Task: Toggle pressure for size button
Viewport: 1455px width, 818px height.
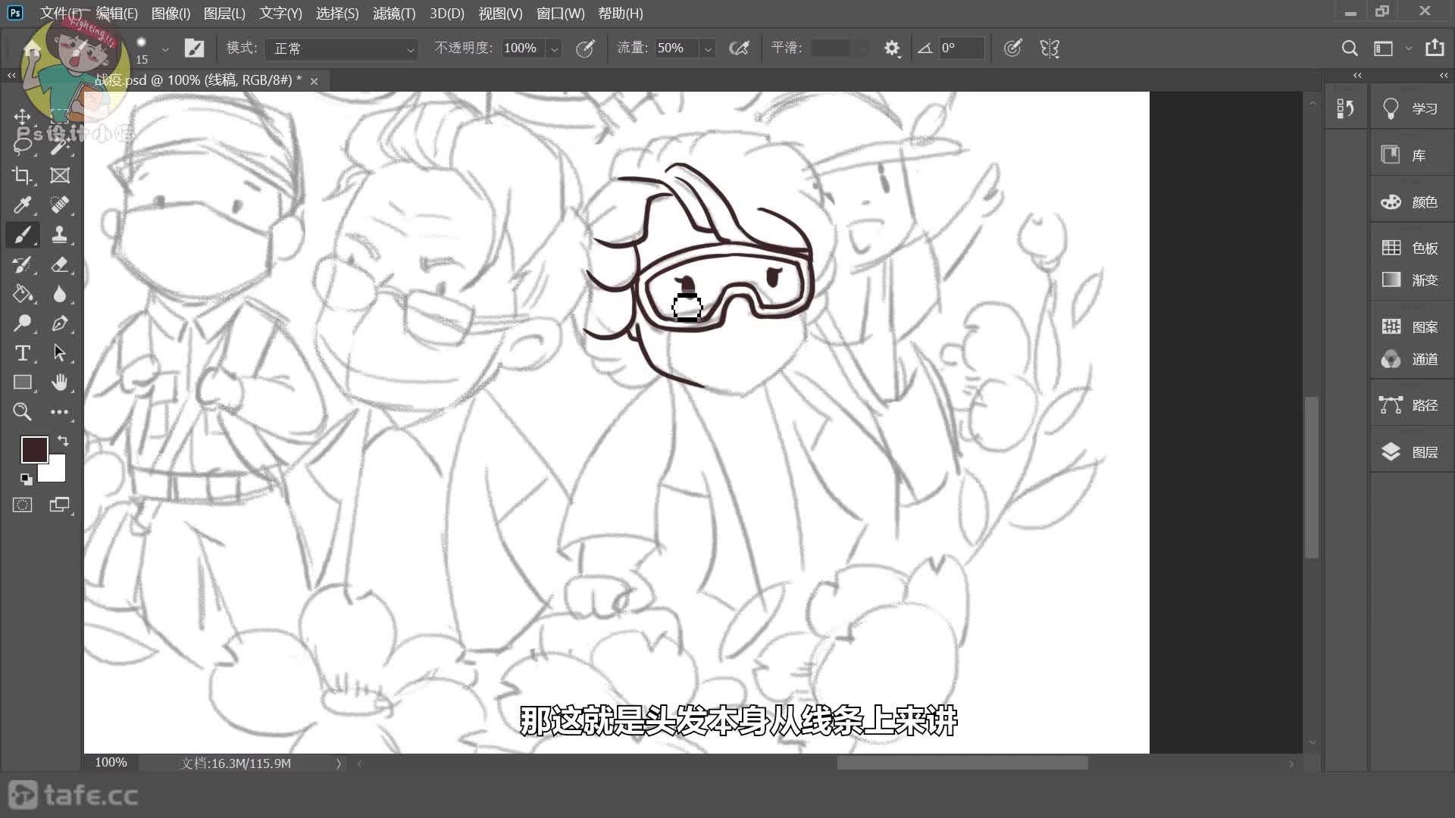Action: (1012, 48)
